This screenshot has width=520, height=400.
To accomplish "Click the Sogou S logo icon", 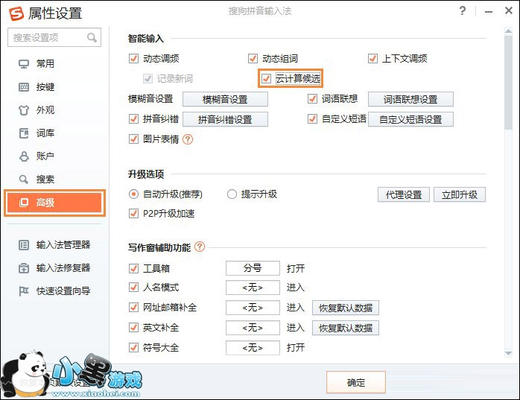I will pos(16,13).
